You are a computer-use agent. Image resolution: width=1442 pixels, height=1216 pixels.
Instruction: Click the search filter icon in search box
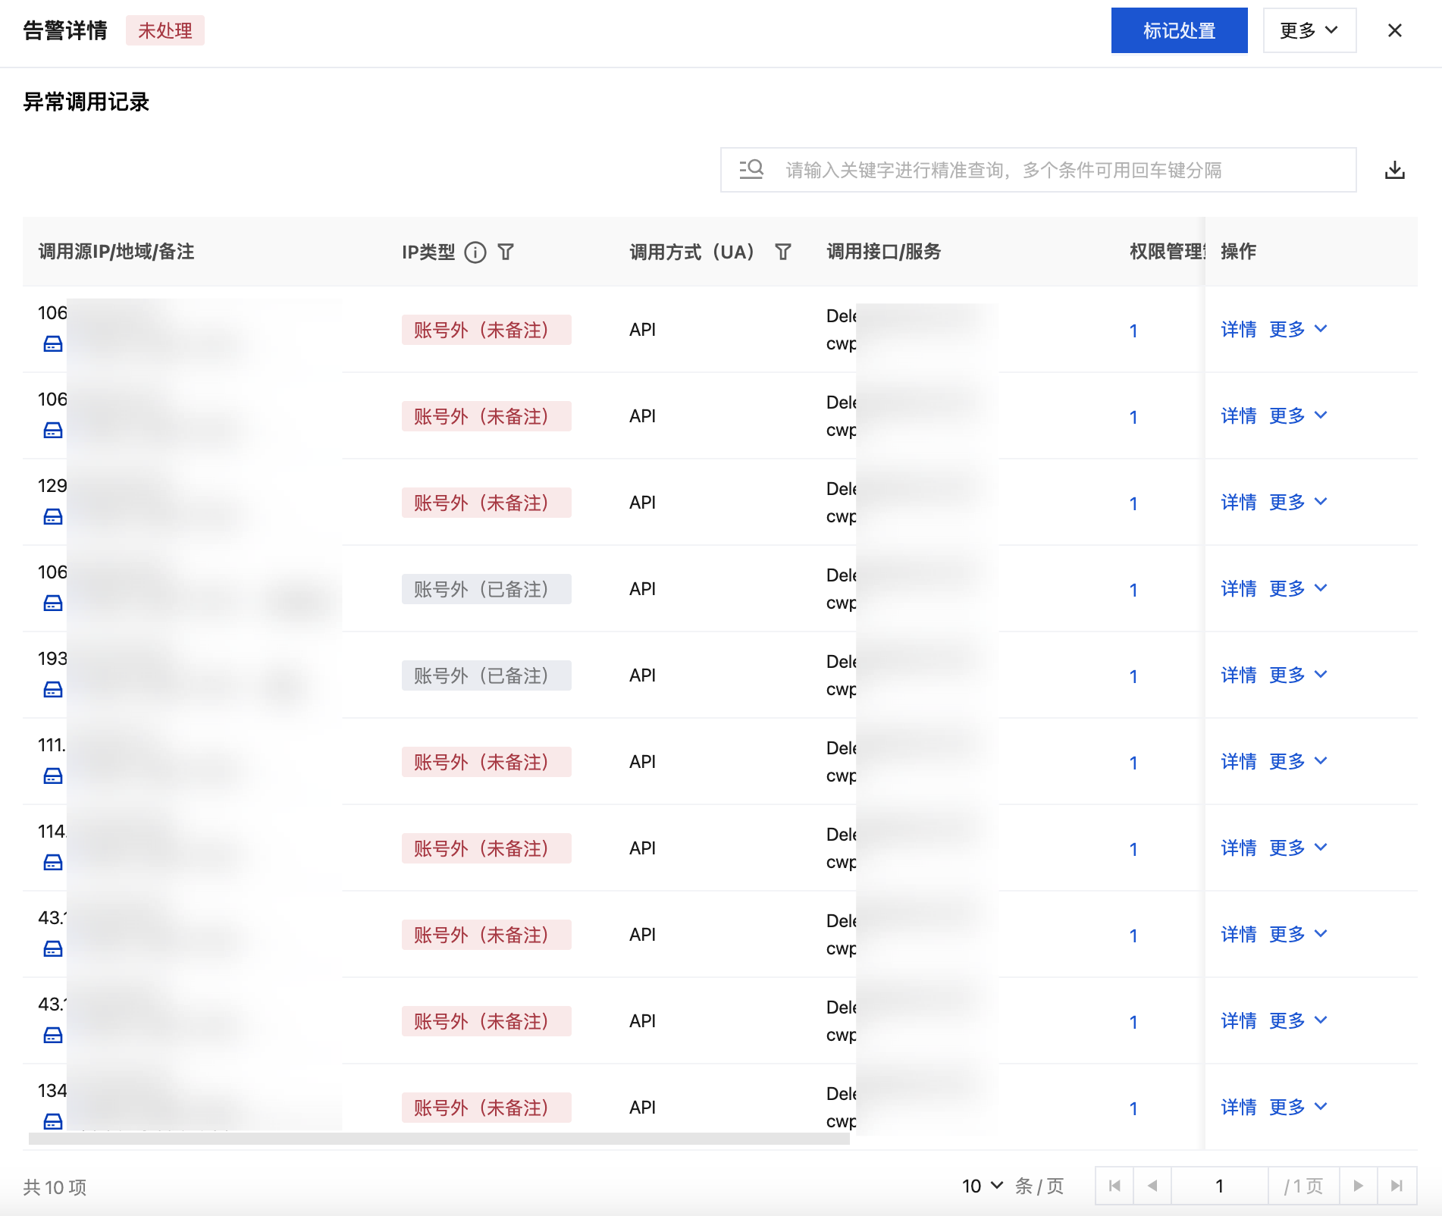pos(751,169)
